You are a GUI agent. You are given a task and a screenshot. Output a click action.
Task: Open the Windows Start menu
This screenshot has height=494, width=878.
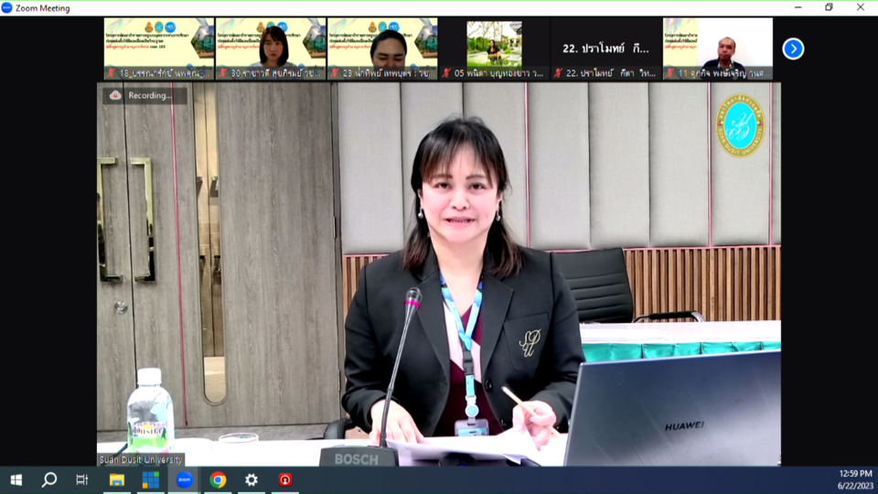coord(16,480)
